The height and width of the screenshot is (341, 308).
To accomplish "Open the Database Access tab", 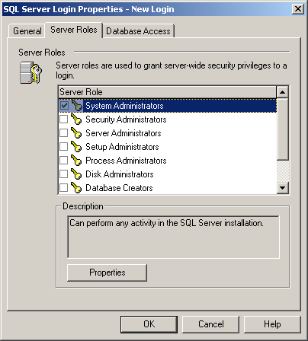I will [138, 31].
